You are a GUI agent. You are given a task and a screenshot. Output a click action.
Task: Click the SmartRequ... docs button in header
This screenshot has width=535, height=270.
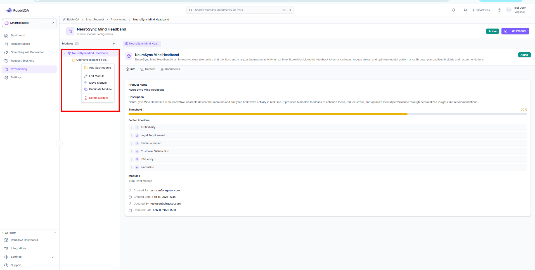click(482, 10)
